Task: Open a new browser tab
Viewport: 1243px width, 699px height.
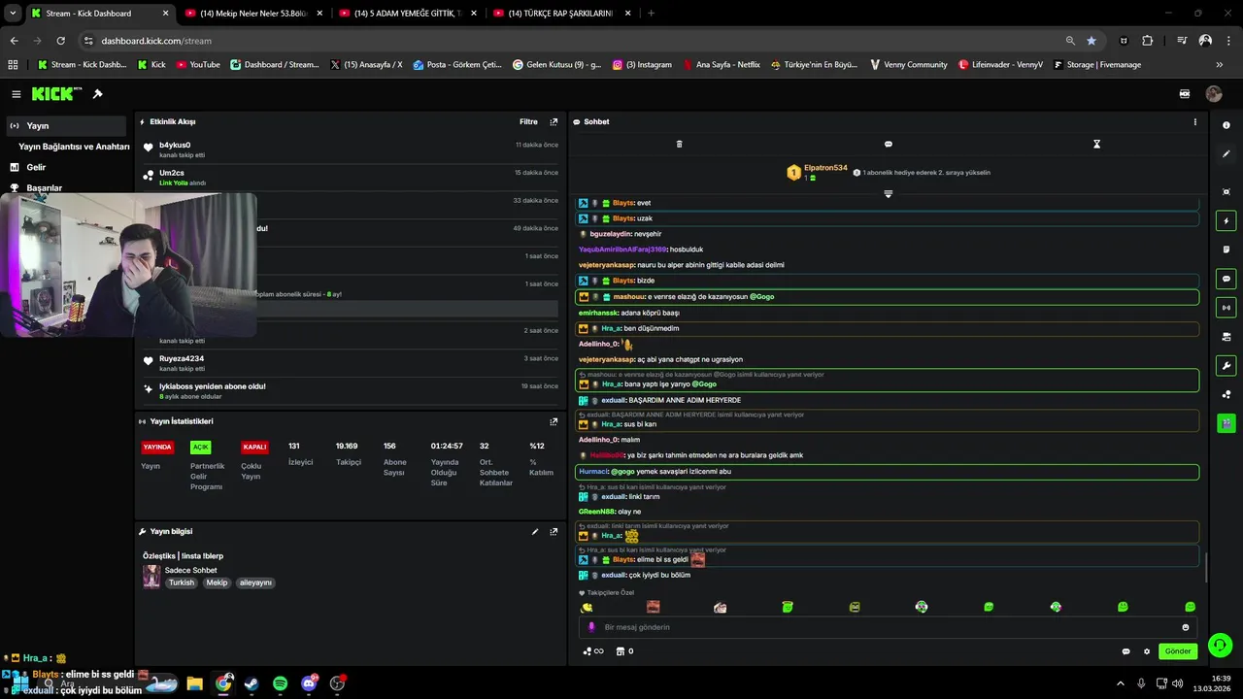Action: pos(651,14)
